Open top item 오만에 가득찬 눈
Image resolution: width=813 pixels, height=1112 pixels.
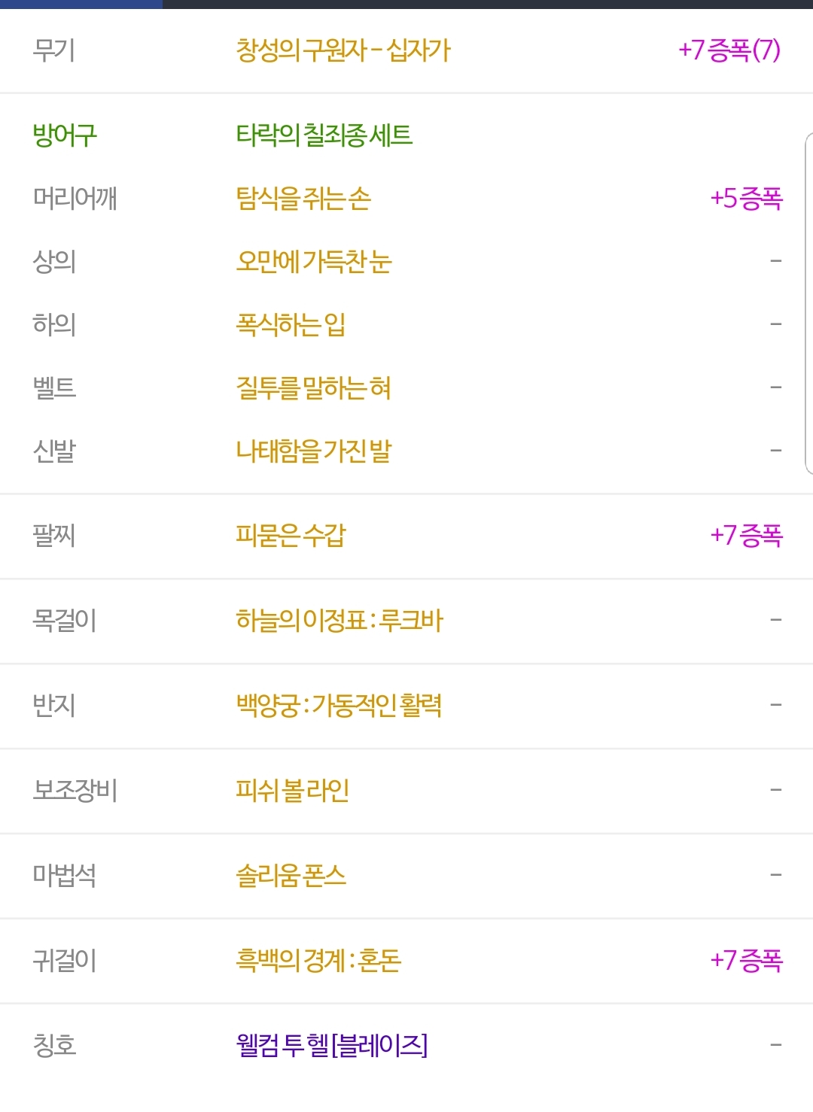coord(314,262)
